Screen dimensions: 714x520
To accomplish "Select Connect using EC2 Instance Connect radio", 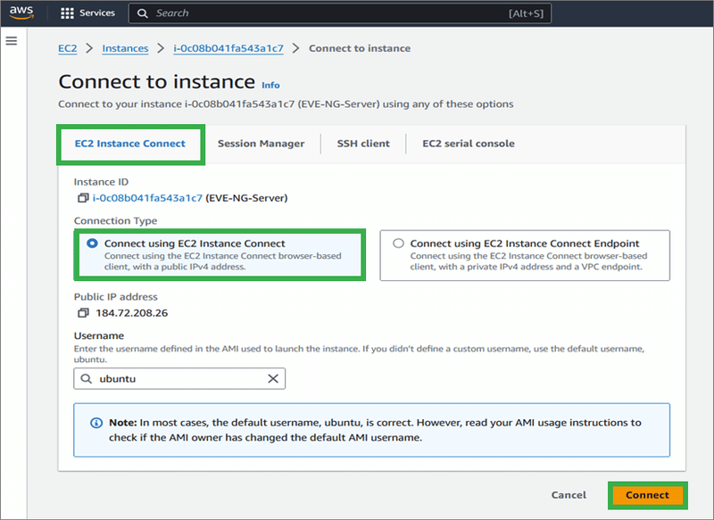I will (x=92, y=243).
